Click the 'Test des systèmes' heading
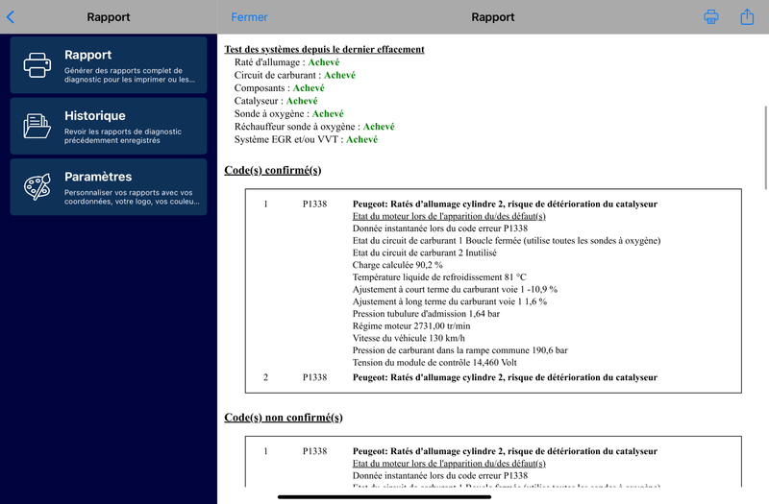 [x=324, y=49]
